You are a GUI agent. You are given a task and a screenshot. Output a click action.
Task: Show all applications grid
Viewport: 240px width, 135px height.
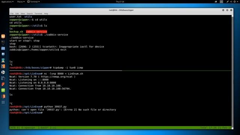[3, 102]
